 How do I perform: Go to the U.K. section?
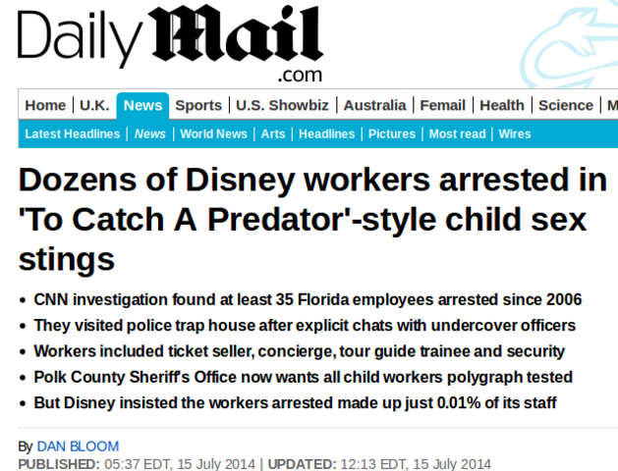point(94,105)
